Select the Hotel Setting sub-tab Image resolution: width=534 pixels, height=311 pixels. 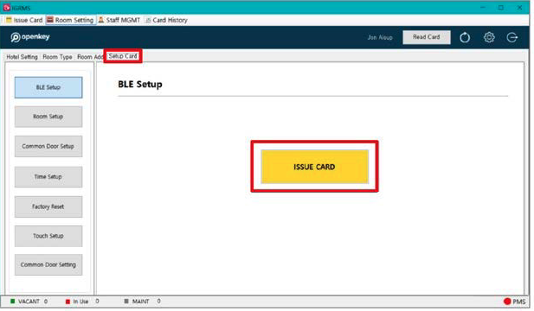[x=22, y=57]
